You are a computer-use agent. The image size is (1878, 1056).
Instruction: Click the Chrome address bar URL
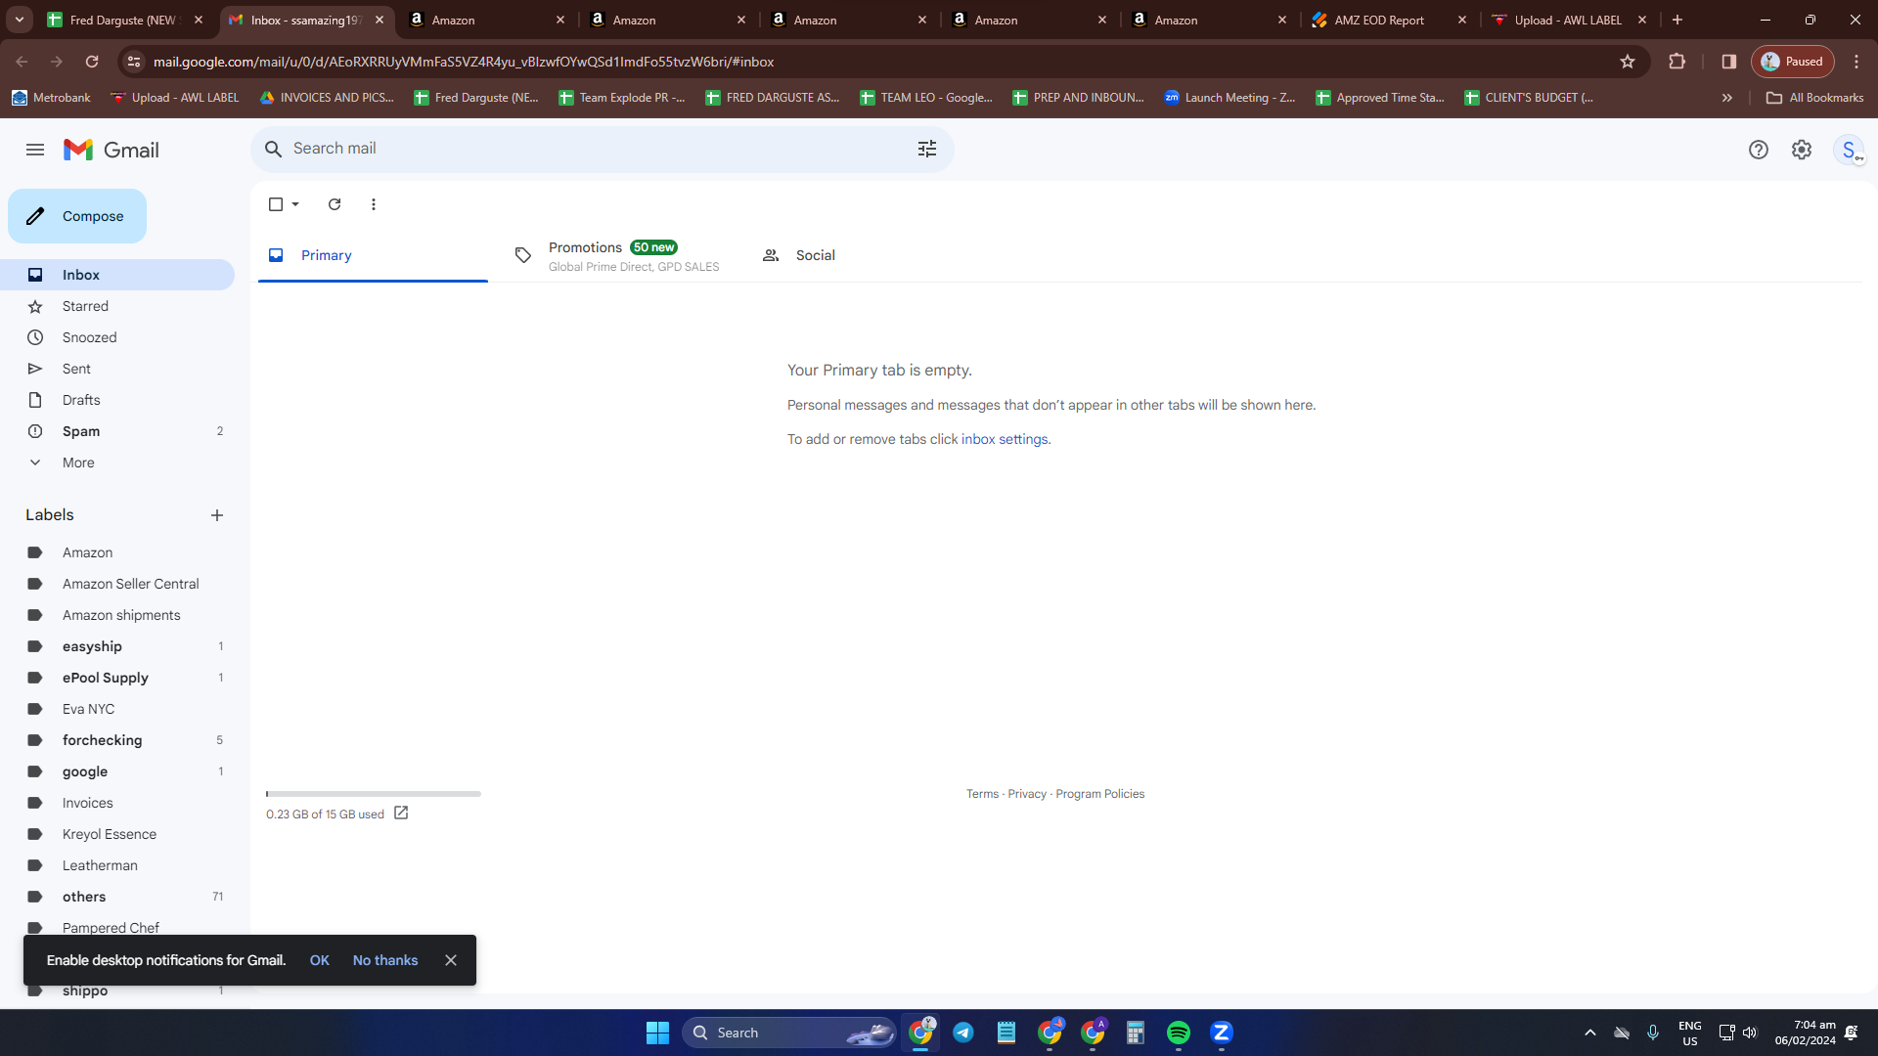(x=464, y=62)
